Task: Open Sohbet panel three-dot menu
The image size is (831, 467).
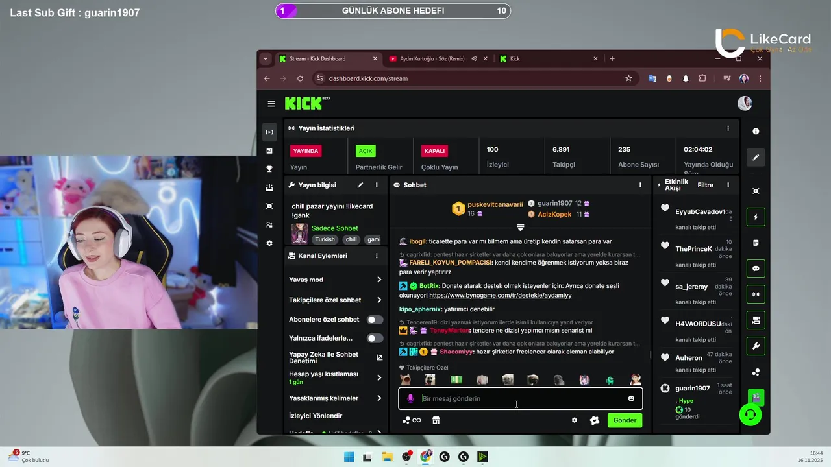Action: (x=640, y=185)
